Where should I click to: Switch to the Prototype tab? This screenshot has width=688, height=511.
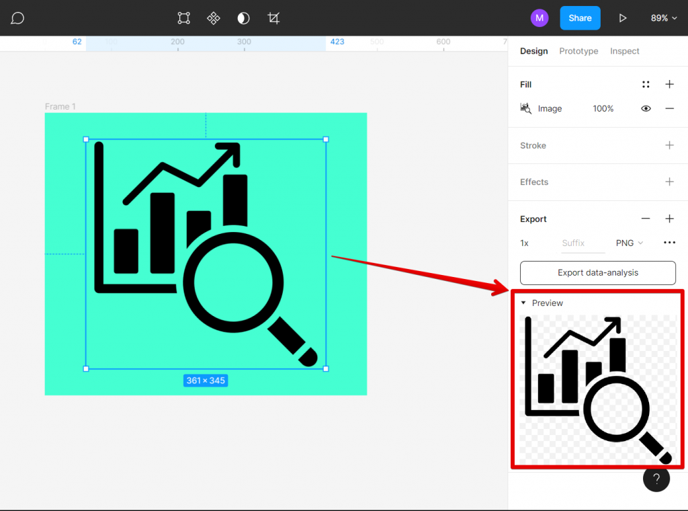tap(578, 50)
